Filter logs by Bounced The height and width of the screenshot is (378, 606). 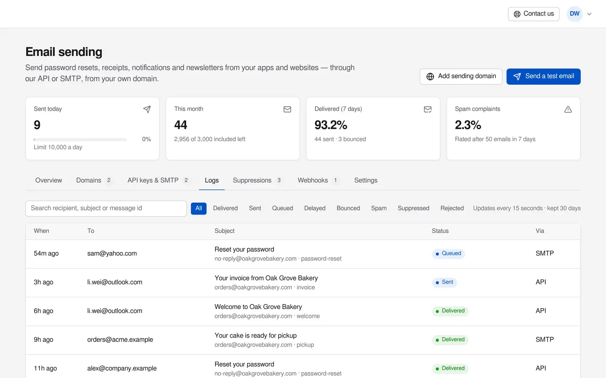point(348,208)
